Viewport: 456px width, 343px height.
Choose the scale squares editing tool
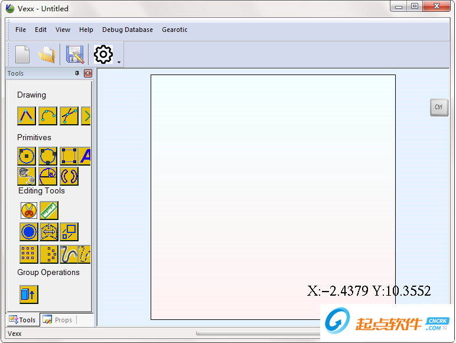tap(69, 232)
